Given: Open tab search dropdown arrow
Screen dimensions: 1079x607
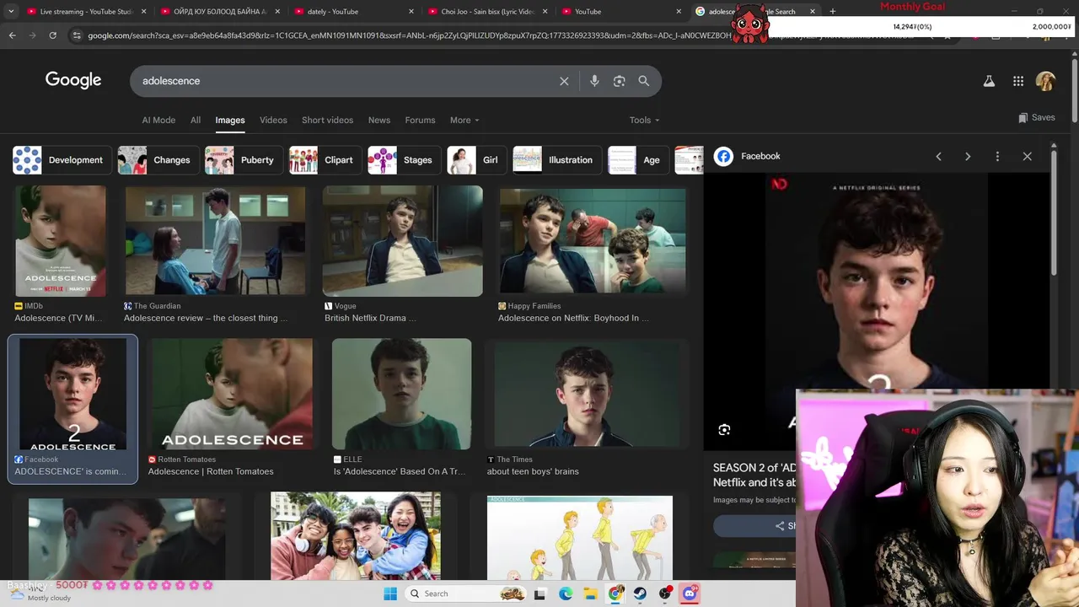Looking at the screenshot, I should pyautogui.click(x=11, y=11).
